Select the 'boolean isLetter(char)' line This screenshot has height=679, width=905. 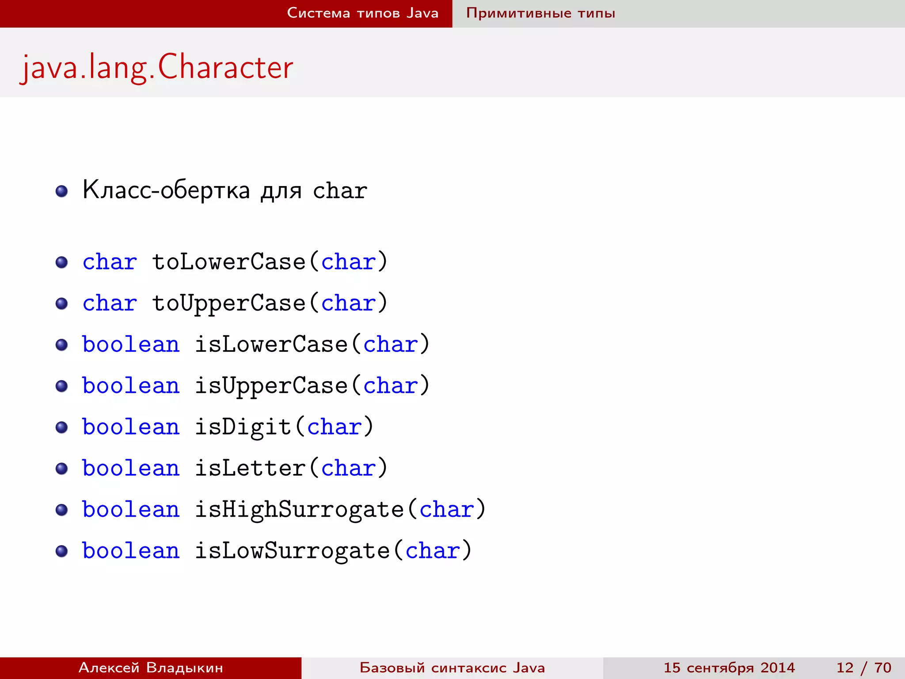pyautogui.click(x=235, y=468)
